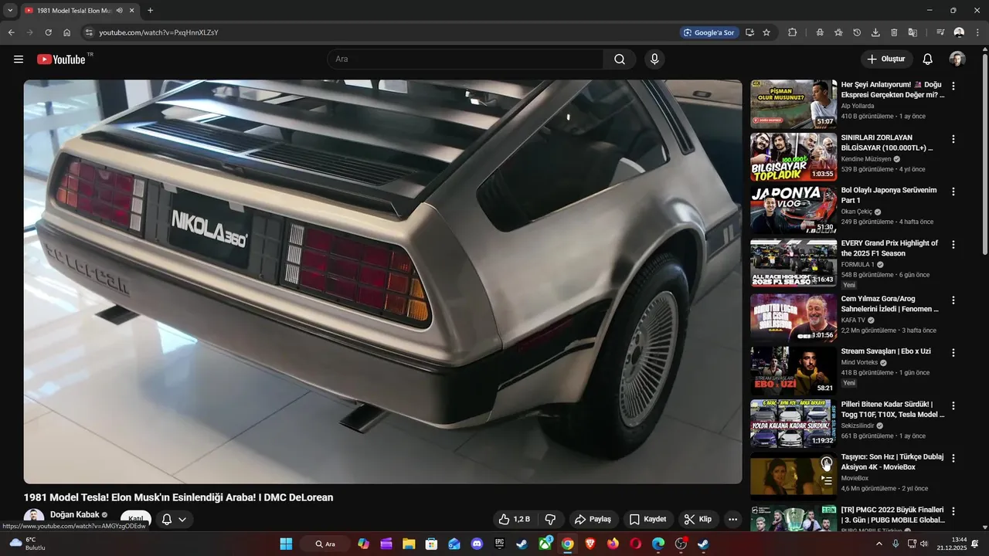The width and height of the screenshot is (989, 556).
Task: Open the account avatar menu on YouTube
Action: (957, 59)
